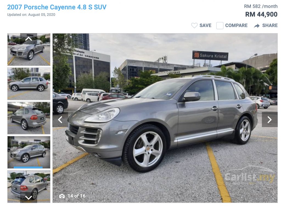Image resolution: width=281 pixels, height=208 pixels.
Task: Select the front three-quarter view thumbnail at top
Action: [x=29, y=49]
